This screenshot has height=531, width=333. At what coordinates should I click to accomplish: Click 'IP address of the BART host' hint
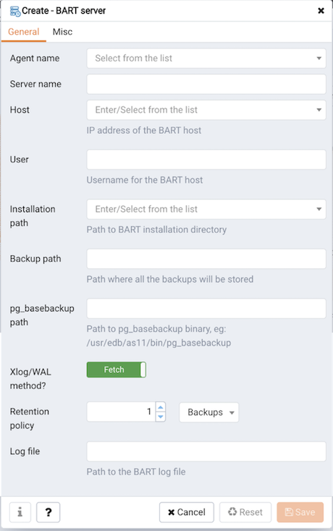[x=144, y=130]
